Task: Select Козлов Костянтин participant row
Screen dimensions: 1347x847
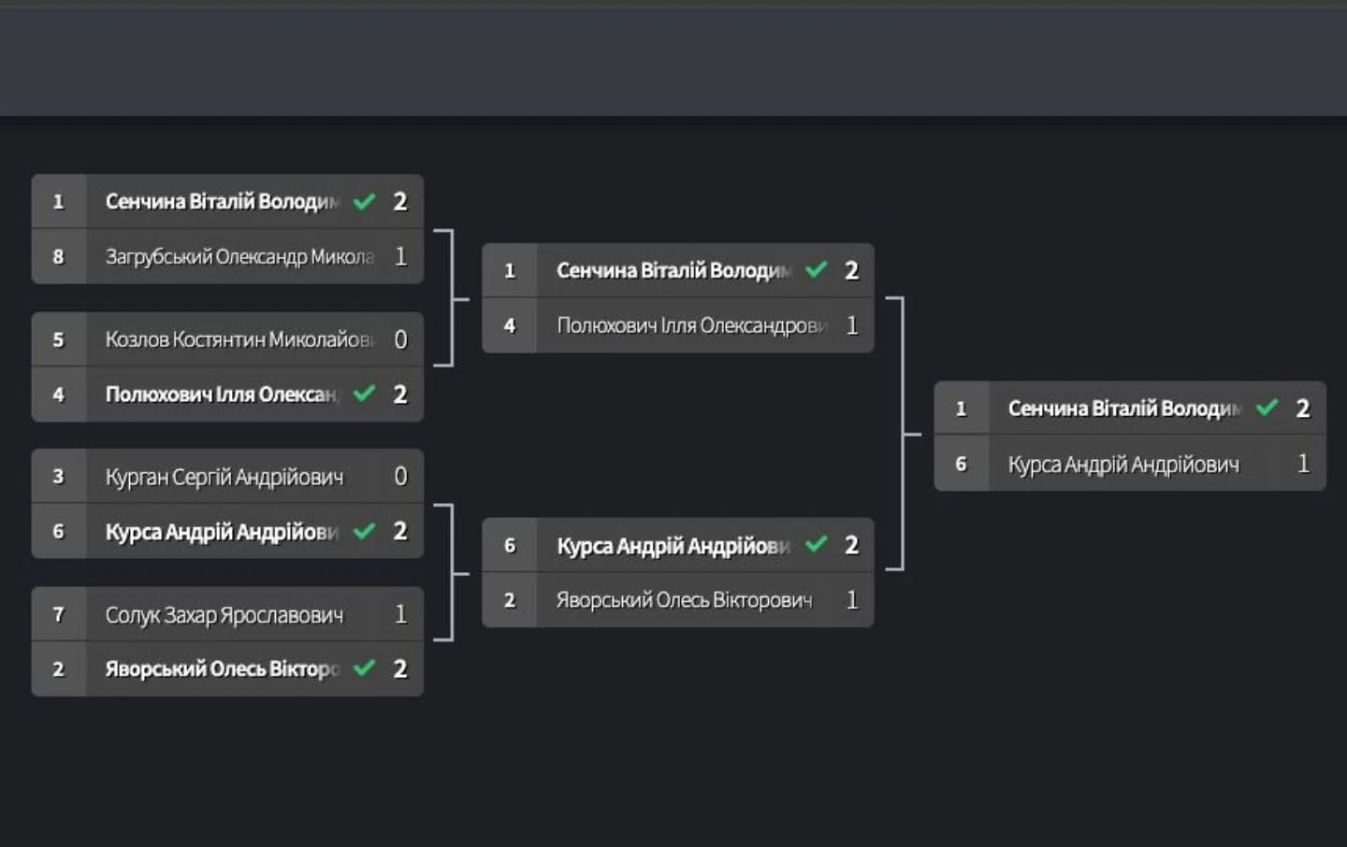Action: tap(227, 338)
